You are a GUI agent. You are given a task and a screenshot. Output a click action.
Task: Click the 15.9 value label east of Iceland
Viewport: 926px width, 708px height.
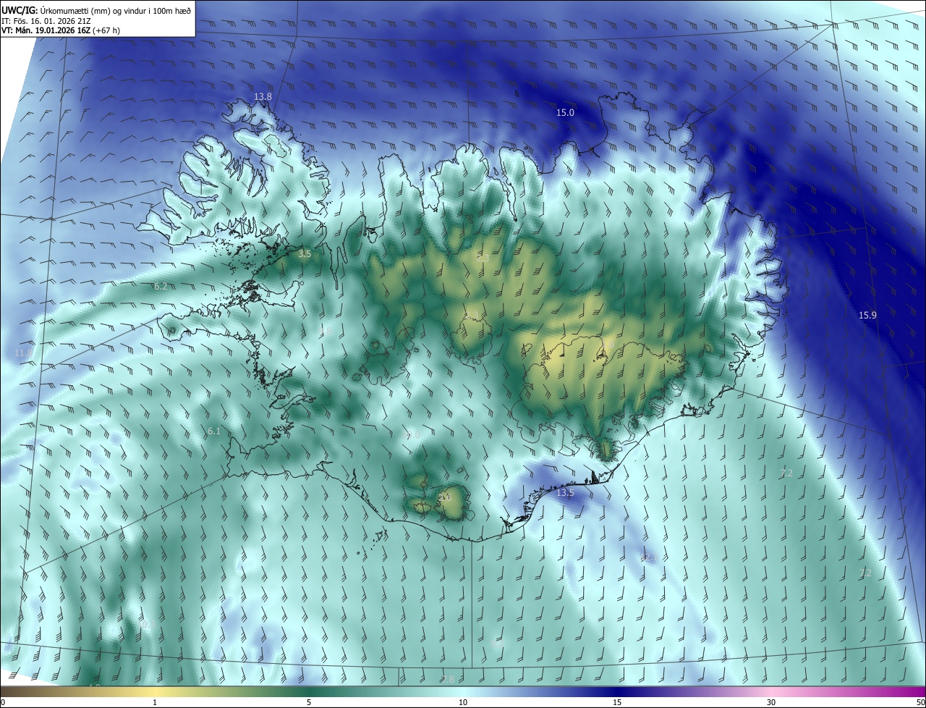867,315
